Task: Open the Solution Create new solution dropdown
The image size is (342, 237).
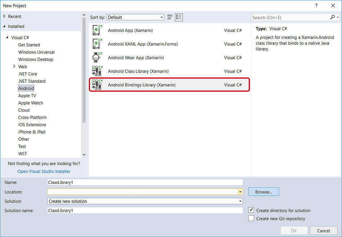Action: tap(145, 201)
